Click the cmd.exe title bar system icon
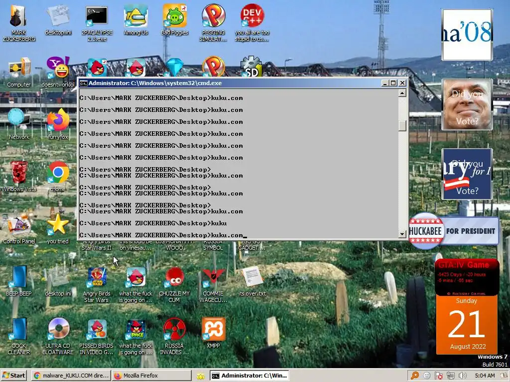 point(84,83)
